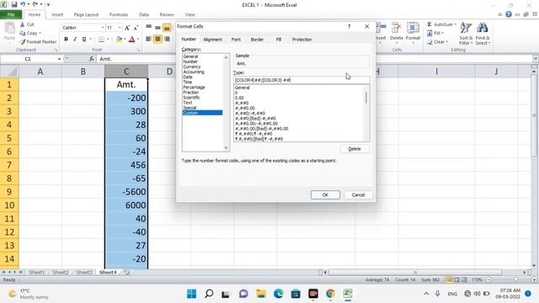Open Chrome from the taskbar
This screenshot has width=539, height=303.
pos(330,294)
